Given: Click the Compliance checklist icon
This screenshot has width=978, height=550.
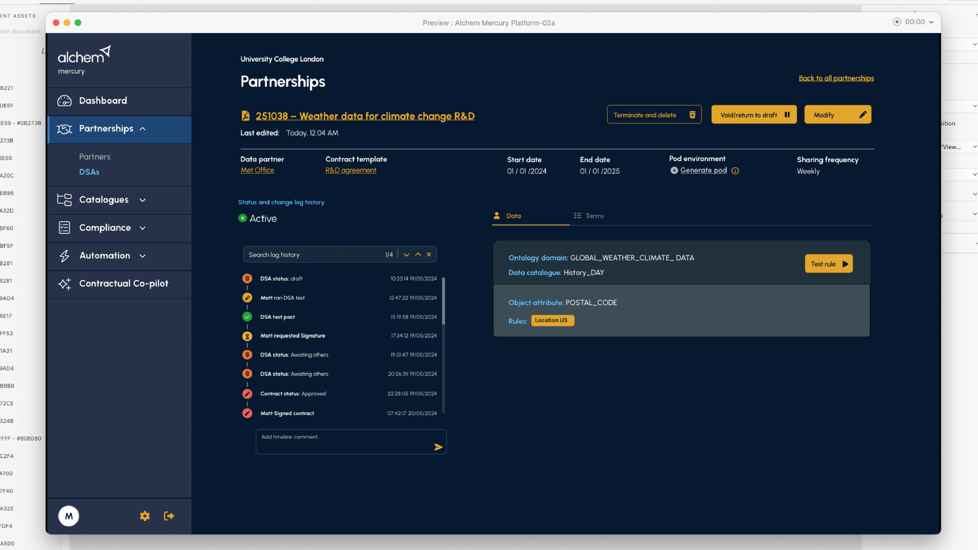Looking at the screenshot, I should 64,228.
